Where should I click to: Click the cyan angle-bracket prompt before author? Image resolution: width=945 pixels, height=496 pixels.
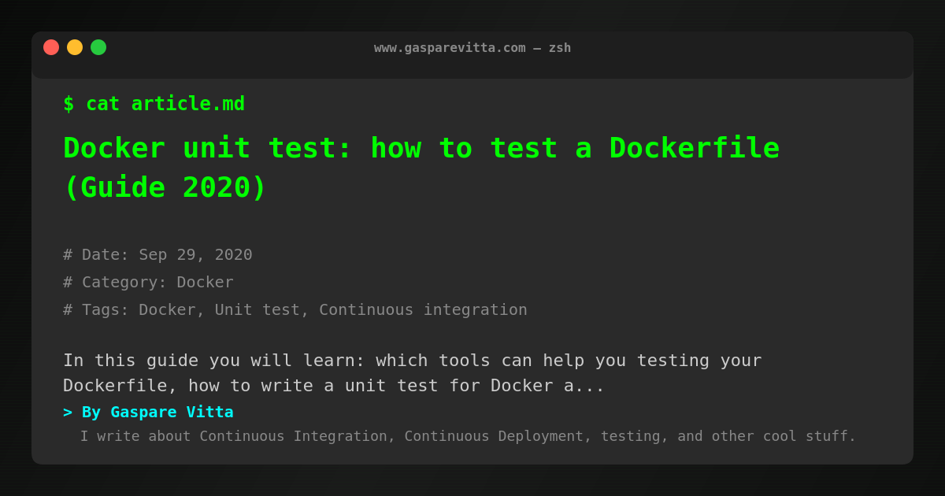68,412
